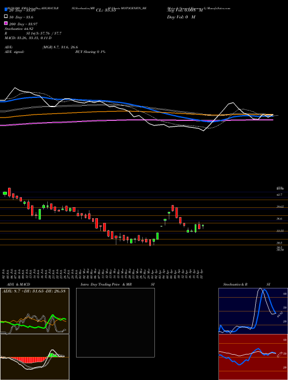Click the MACD values line
The height and width of the screenshot is (380, 288).
pyautogui.click(x=28, y=38)
